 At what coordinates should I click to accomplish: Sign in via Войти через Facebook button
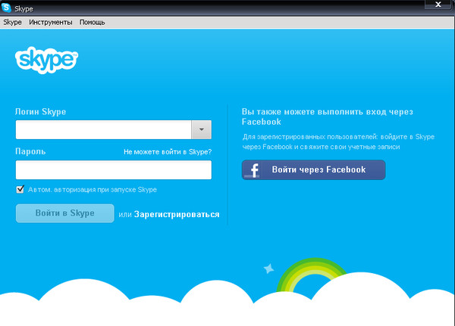tap(314, 169)
